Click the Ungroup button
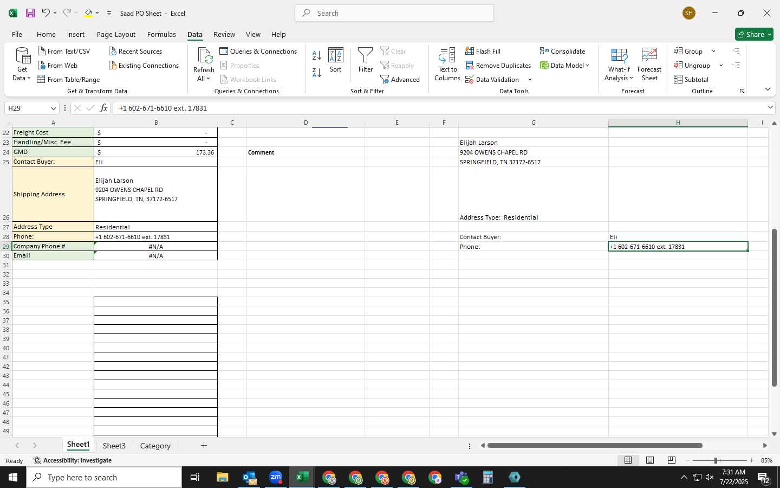Image resolution: width=780 pixels, height=488 pixels. click(x=692, y=65)
